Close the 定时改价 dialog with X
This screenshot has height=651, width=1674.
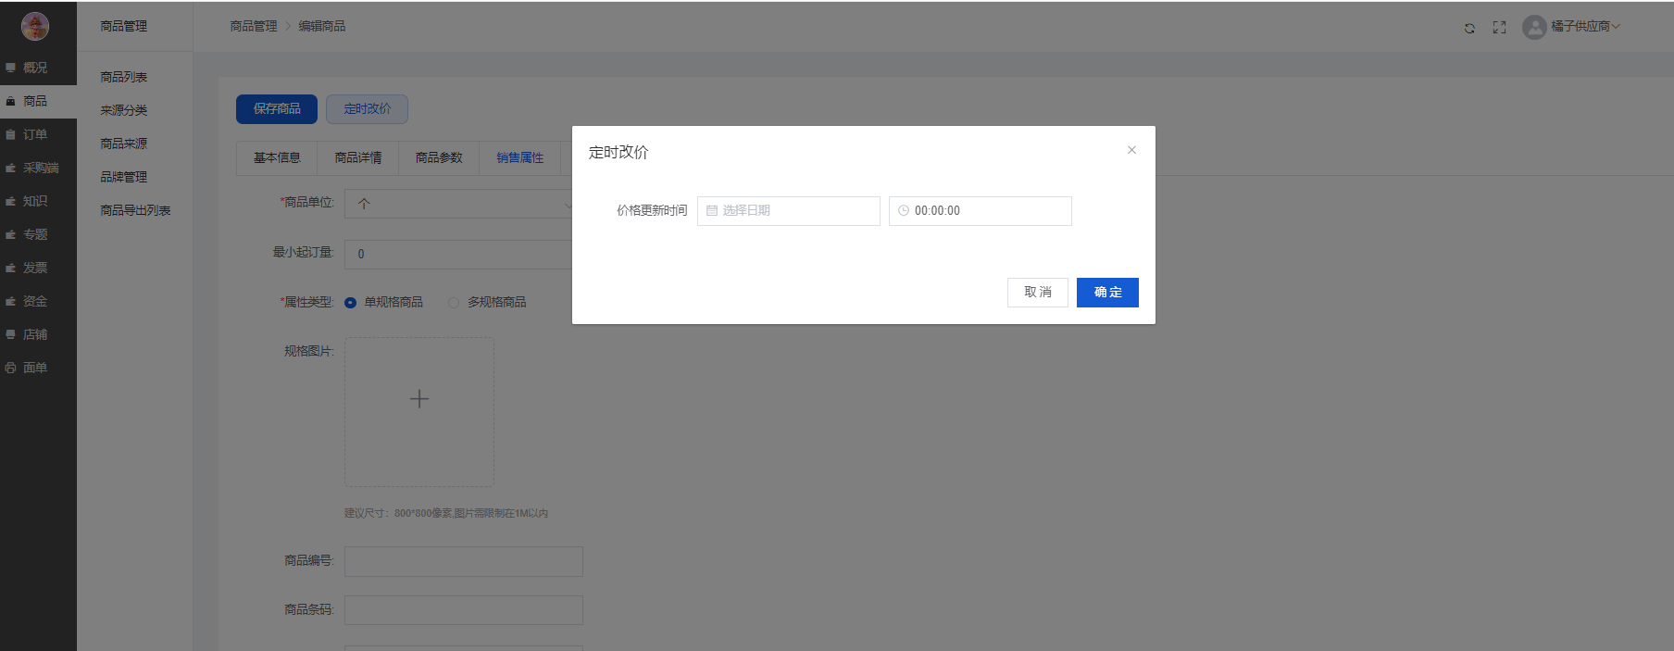1131,150
